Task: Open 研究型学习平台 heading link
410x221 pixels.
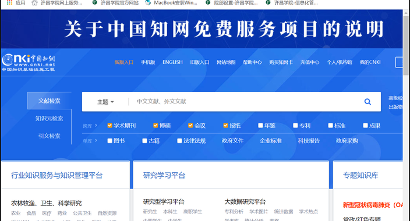Action: (x=164, y=202)
